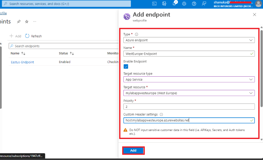
Task: Open portal settings gear
Action: (184, 4)
